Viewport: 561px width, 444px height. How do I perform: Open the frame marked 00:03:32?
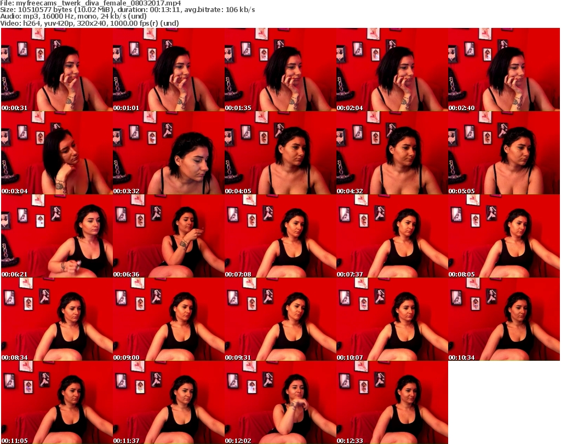(169, 153)
